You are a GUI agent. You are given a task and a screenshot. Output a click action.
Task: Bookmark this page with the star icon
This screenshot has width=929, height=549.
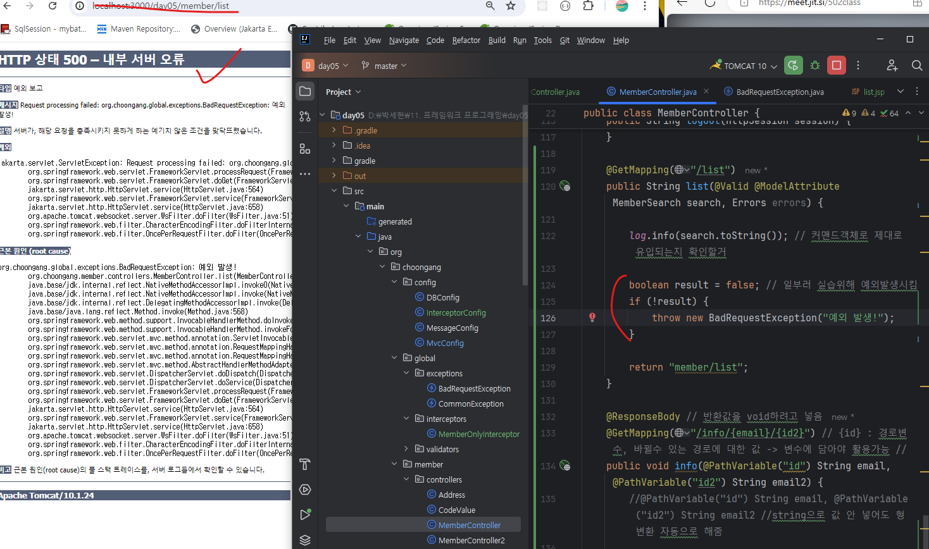click(511, 6)
